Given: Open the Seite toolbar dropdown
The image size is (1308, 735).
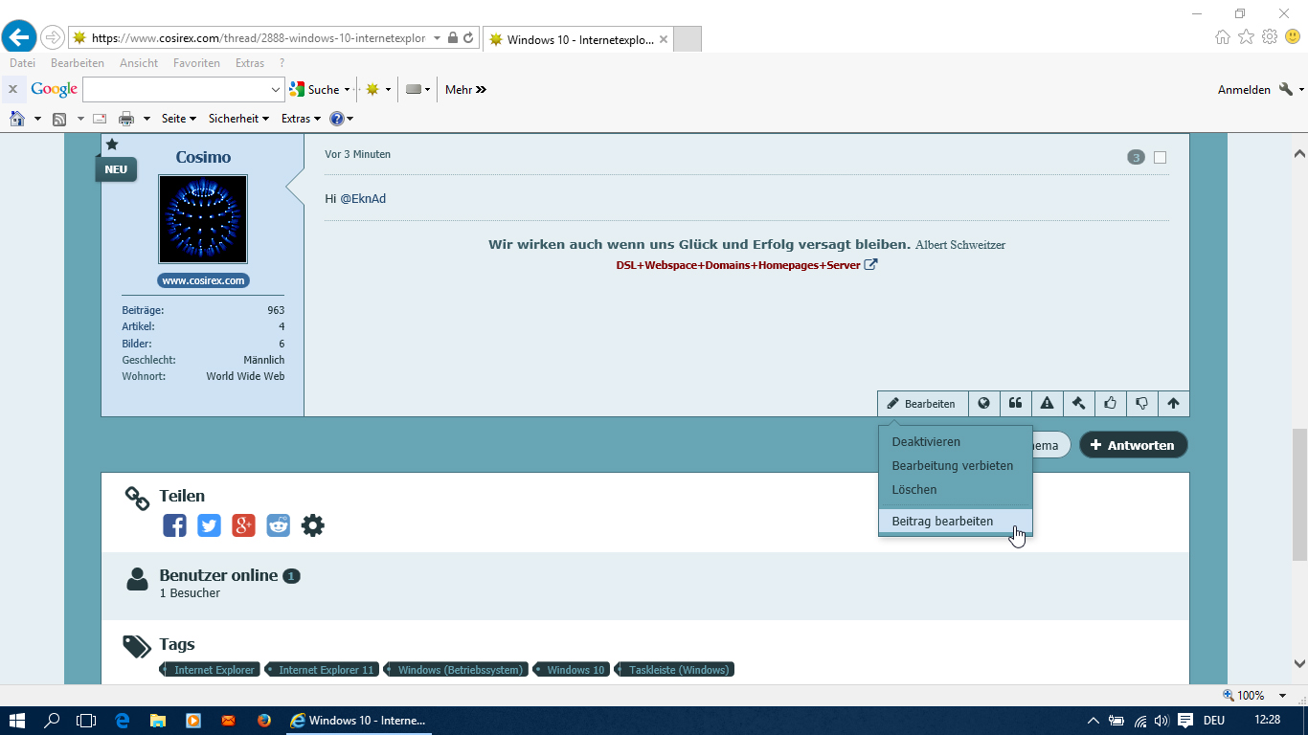Looking at the screenshot, I should [178, 119].
